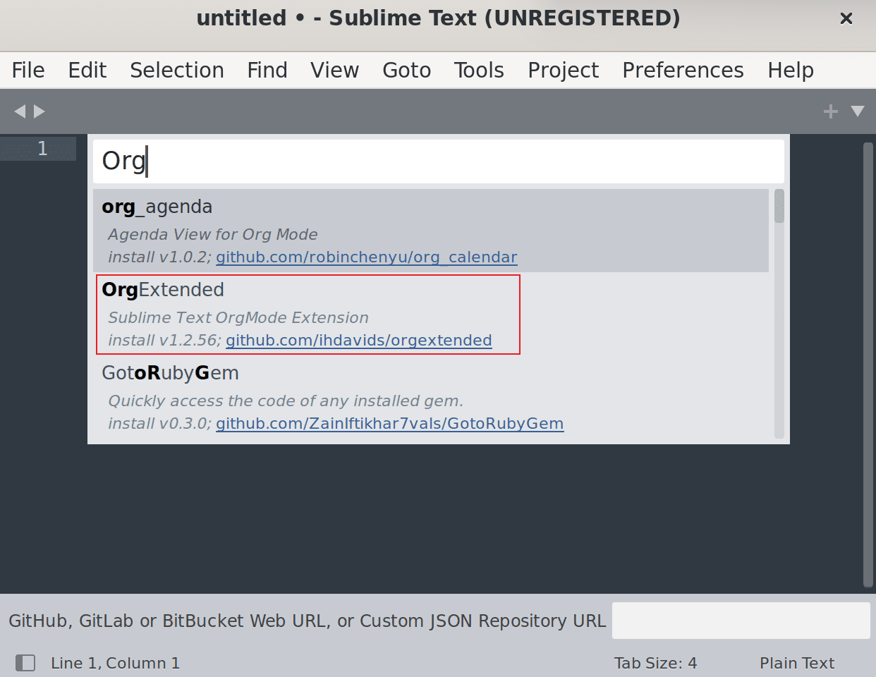Open the Preferences menu
This screenshot has width=876, height=677.
click(682, 71)
